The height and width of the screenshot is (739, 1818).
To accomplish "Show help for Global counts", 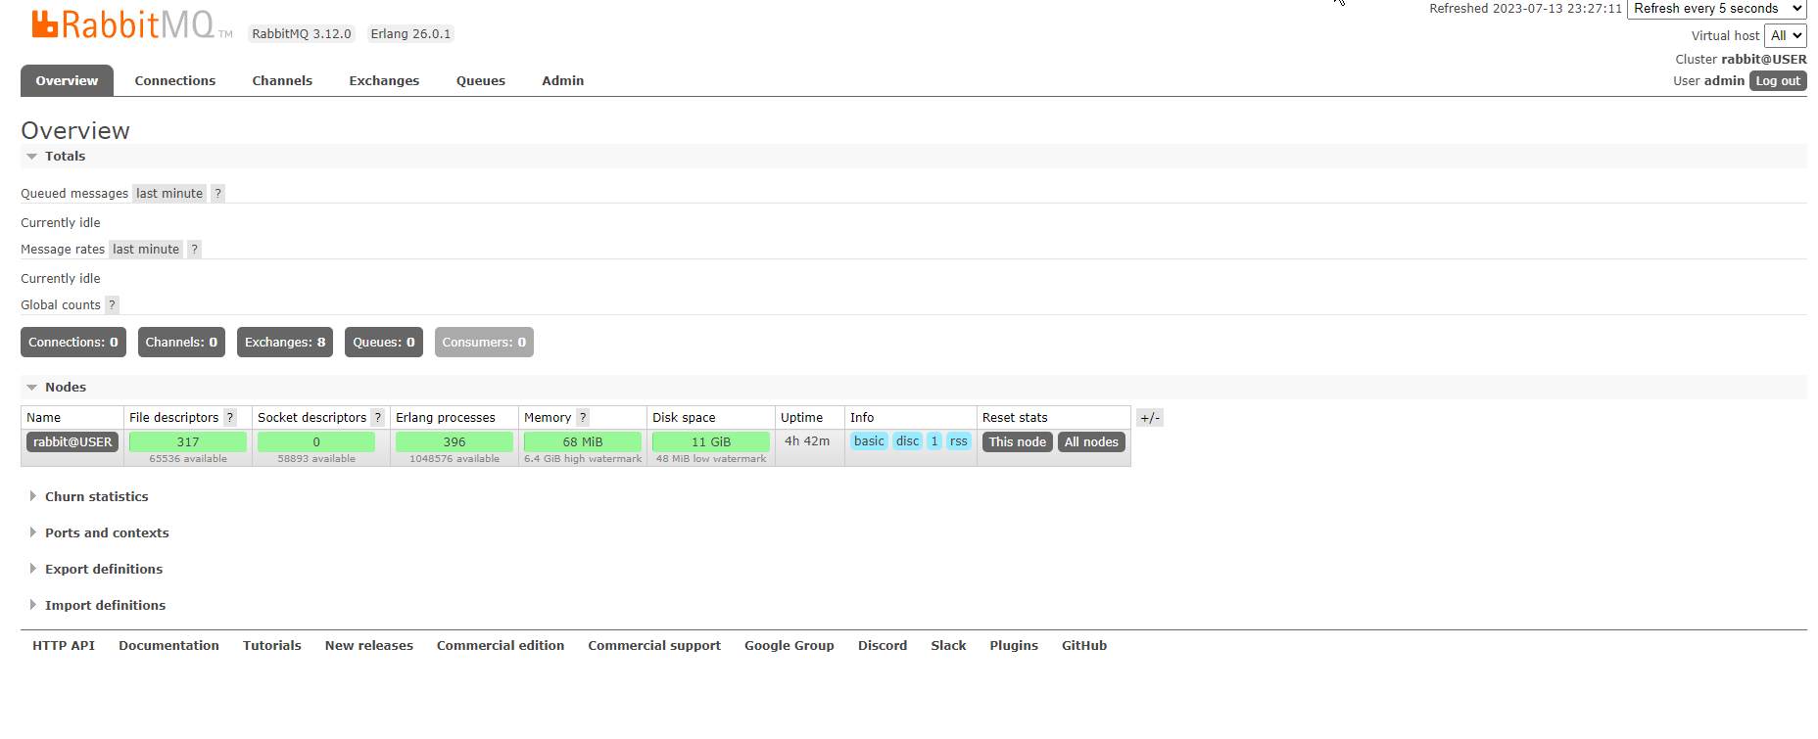I will pos(112,305).
